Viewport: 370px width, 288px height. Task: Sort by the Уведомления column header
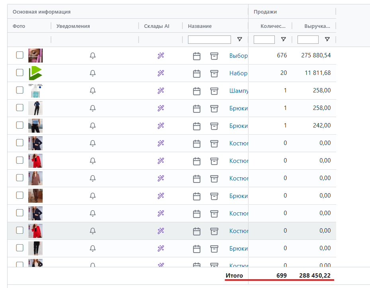(x=73, y=26)
